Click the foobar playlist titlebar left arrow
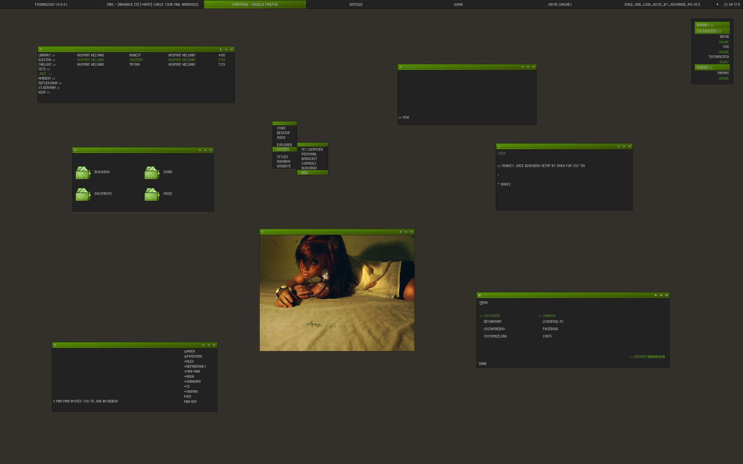 41,49
